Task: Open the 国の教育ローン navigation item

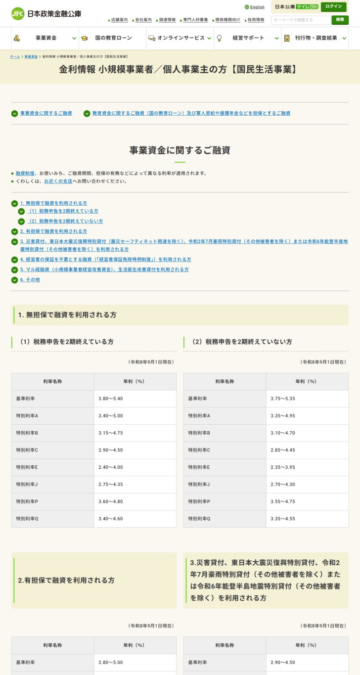Action: point(113,38)
